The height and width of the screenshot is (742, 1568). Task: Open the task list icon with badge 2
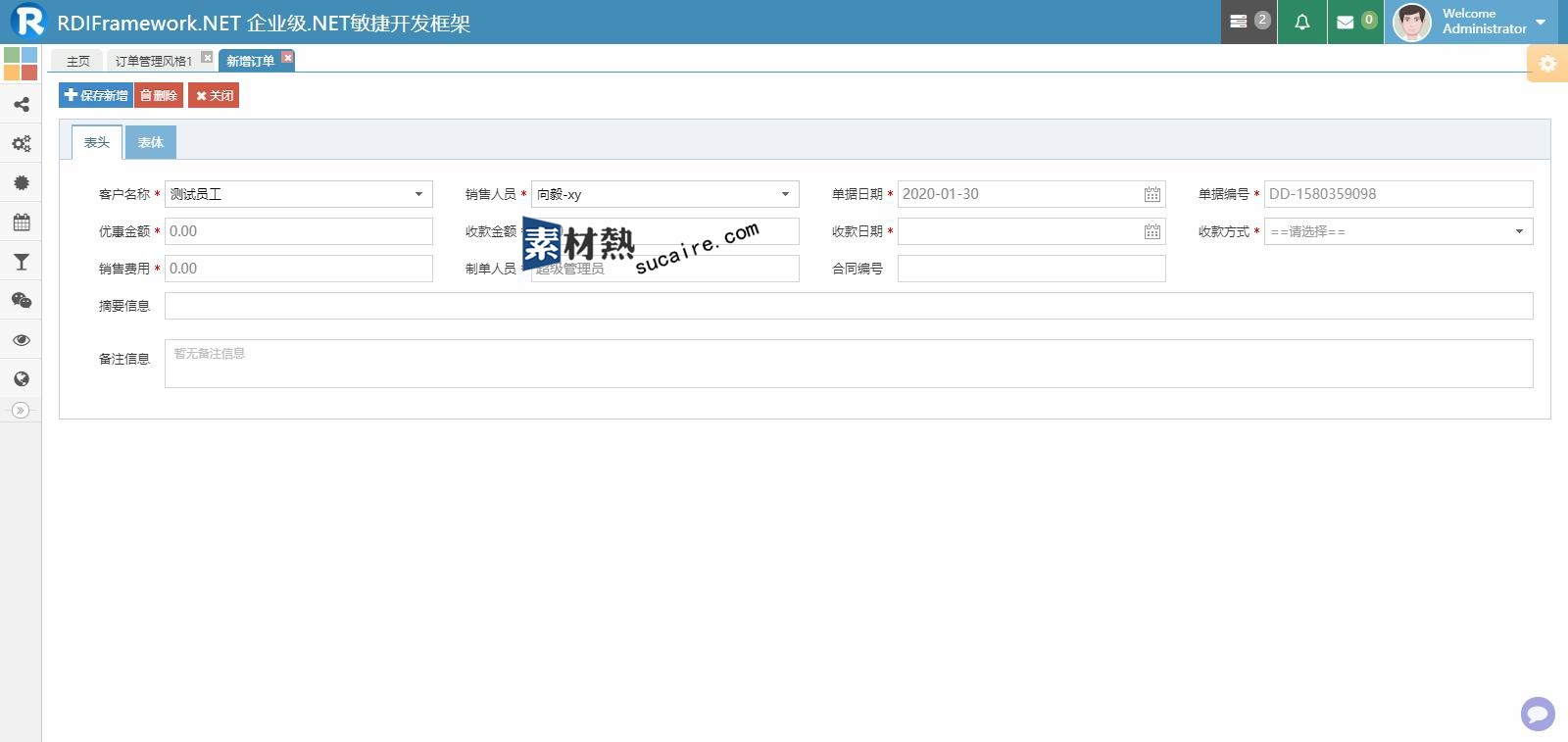[1249, 22]
